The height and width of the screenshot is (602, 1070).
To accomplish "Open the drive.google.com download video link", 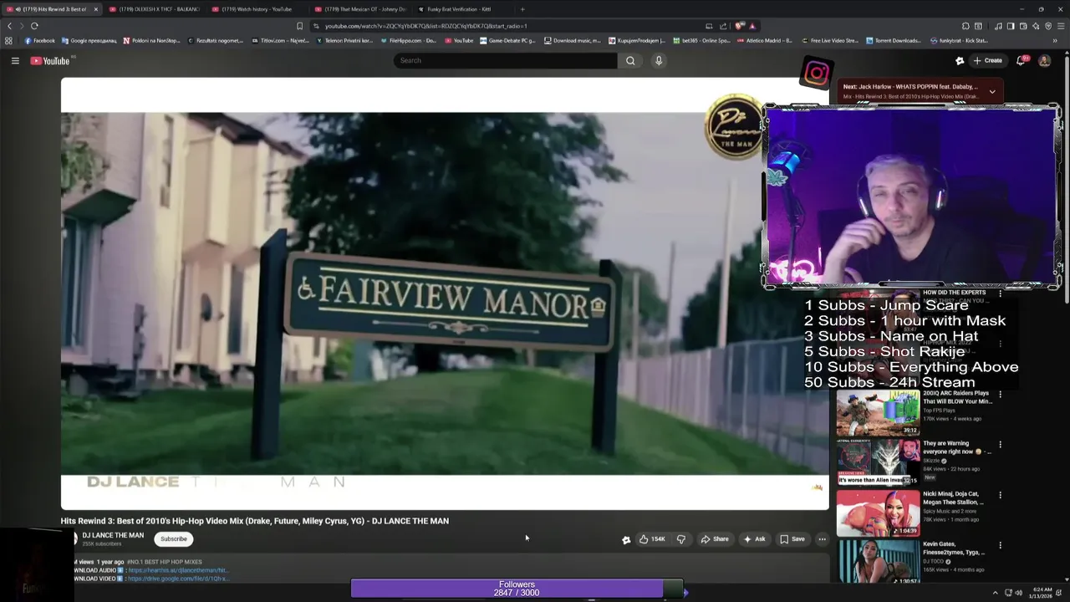I will [x=178, y=579].
